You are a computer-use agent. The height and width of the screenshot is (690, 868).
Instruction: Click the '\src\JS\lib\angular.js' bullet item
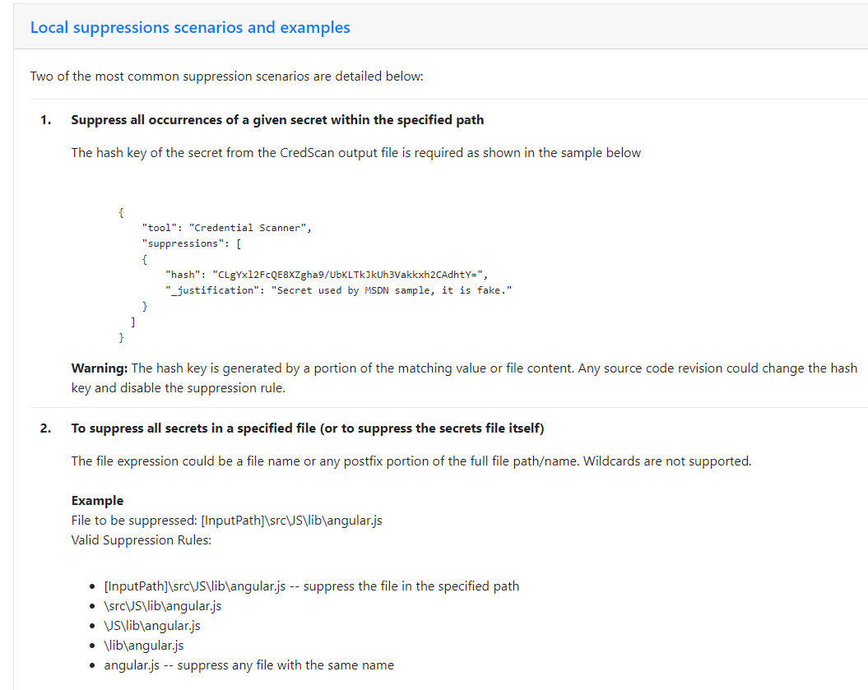tap(162, 606)
